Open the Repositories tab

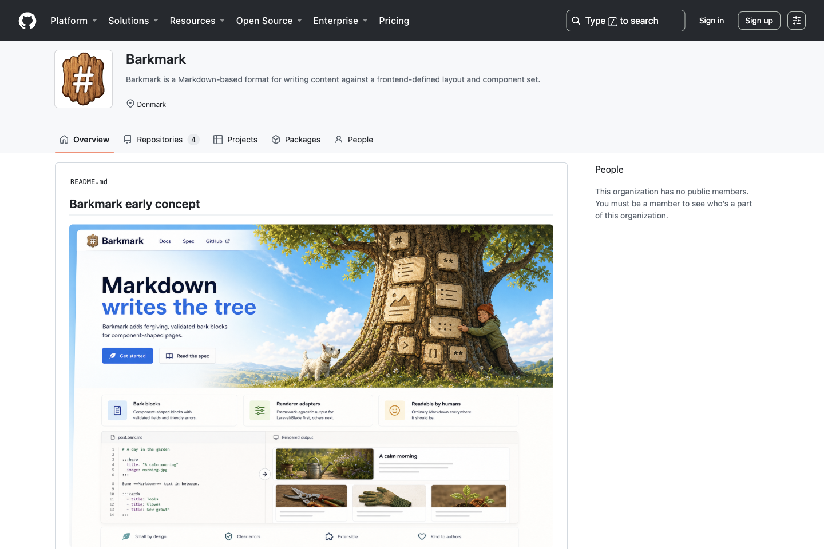[x=161, y=140]
